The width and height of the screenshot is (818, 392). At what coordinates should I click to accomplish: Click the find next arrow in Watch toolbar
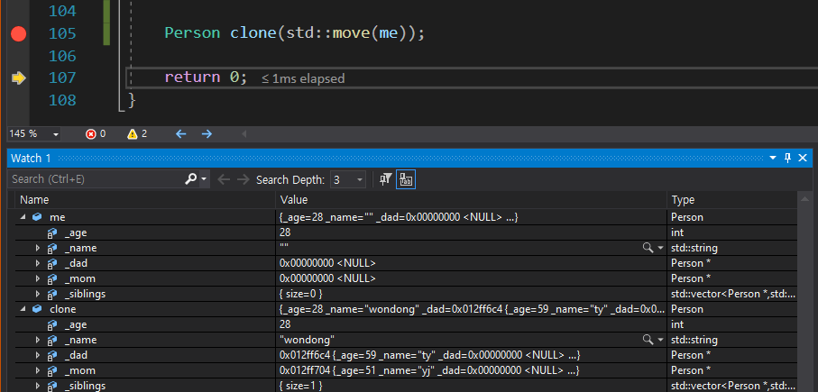point(244,179)
